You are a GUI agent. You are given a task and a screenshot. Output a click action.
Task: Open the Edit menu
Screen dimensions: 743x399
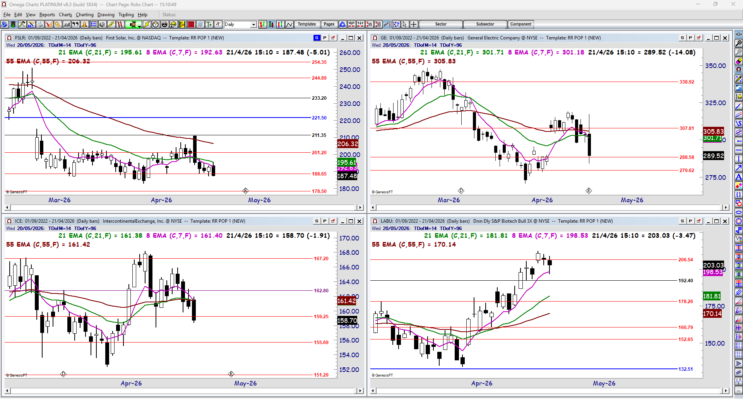tap(18, 15)
